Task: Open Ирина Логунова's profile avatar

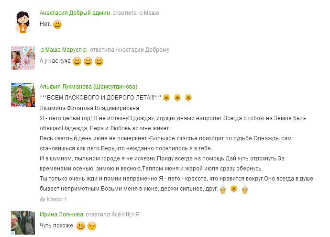Action: tap(23, 223)
